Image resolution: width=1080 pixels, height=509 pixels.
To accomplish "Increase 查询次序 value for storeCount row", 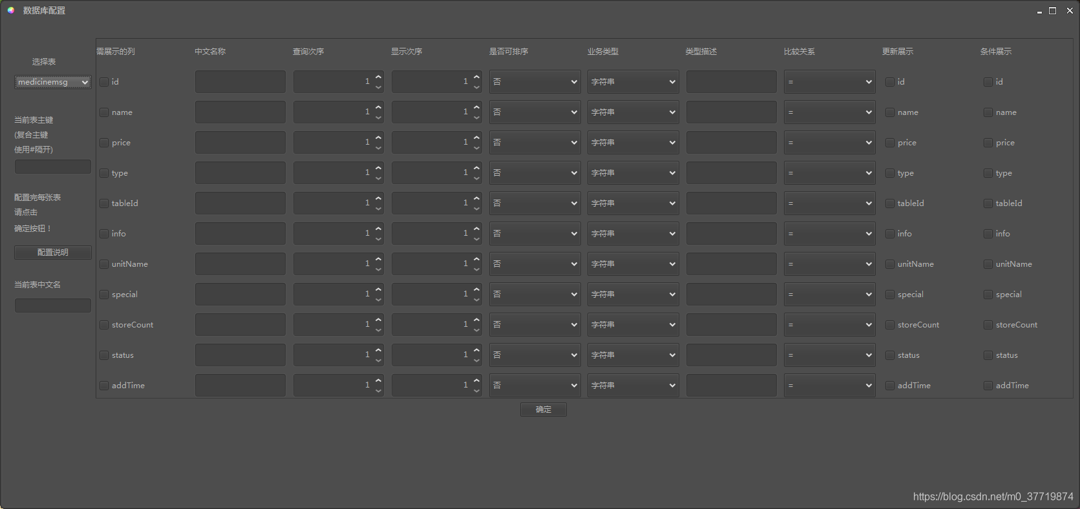I will coord(378,320).
